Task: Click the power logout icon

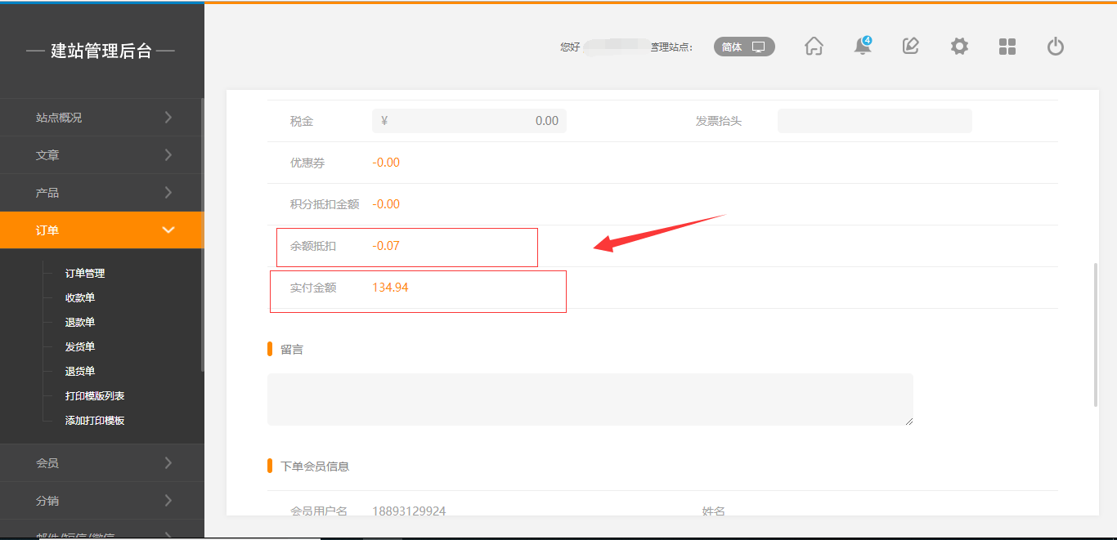Action: [1056, 47]
